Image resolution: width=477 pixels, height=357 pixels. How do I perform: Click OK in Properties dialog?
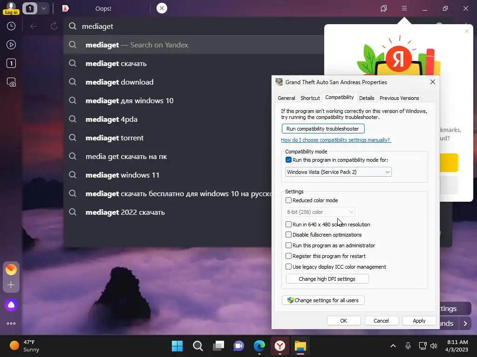(344, 321)
